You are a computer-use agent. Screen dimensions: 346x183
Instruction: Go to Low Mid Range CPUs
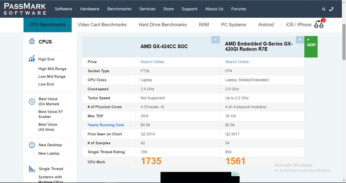(x=52, y=76)
